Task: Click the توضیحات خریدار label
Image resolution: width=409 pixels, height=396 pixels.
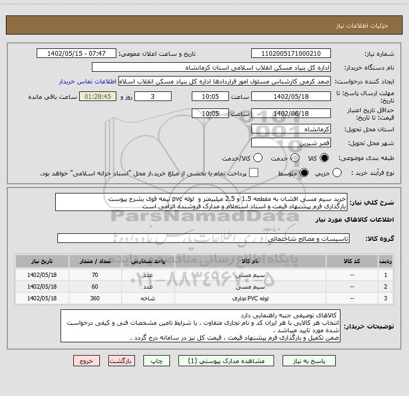Action: [x=369, y=326]
